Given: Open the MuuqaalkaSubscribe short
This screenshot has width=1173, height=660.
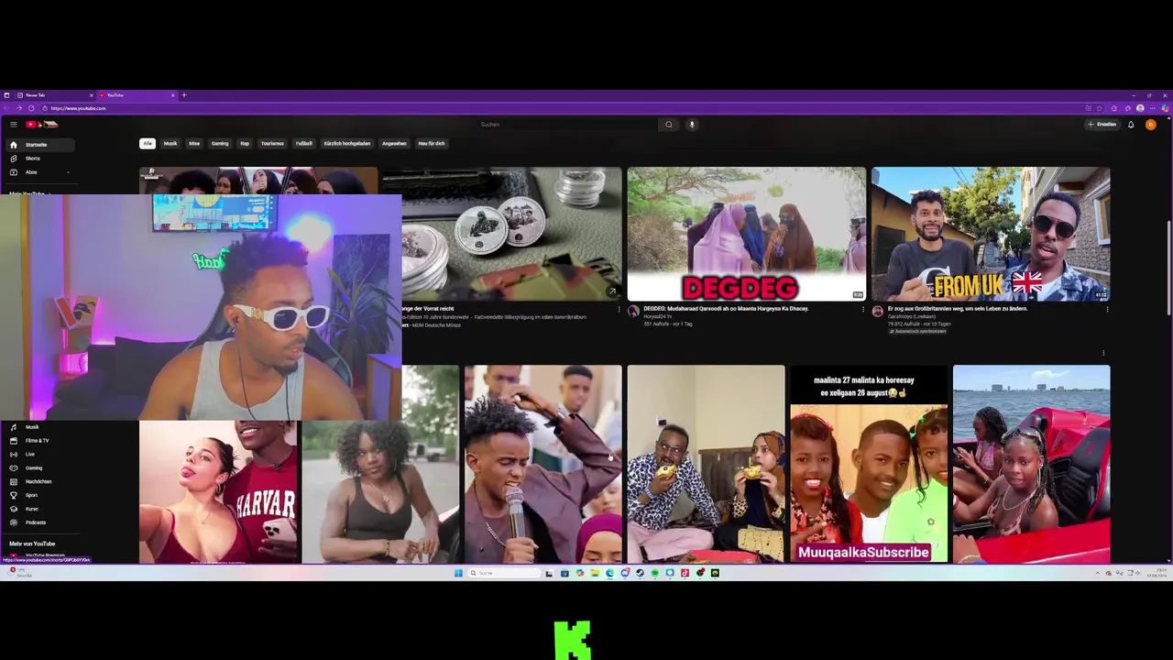Looking at the screenshot, I should click(x=869, y=464).
